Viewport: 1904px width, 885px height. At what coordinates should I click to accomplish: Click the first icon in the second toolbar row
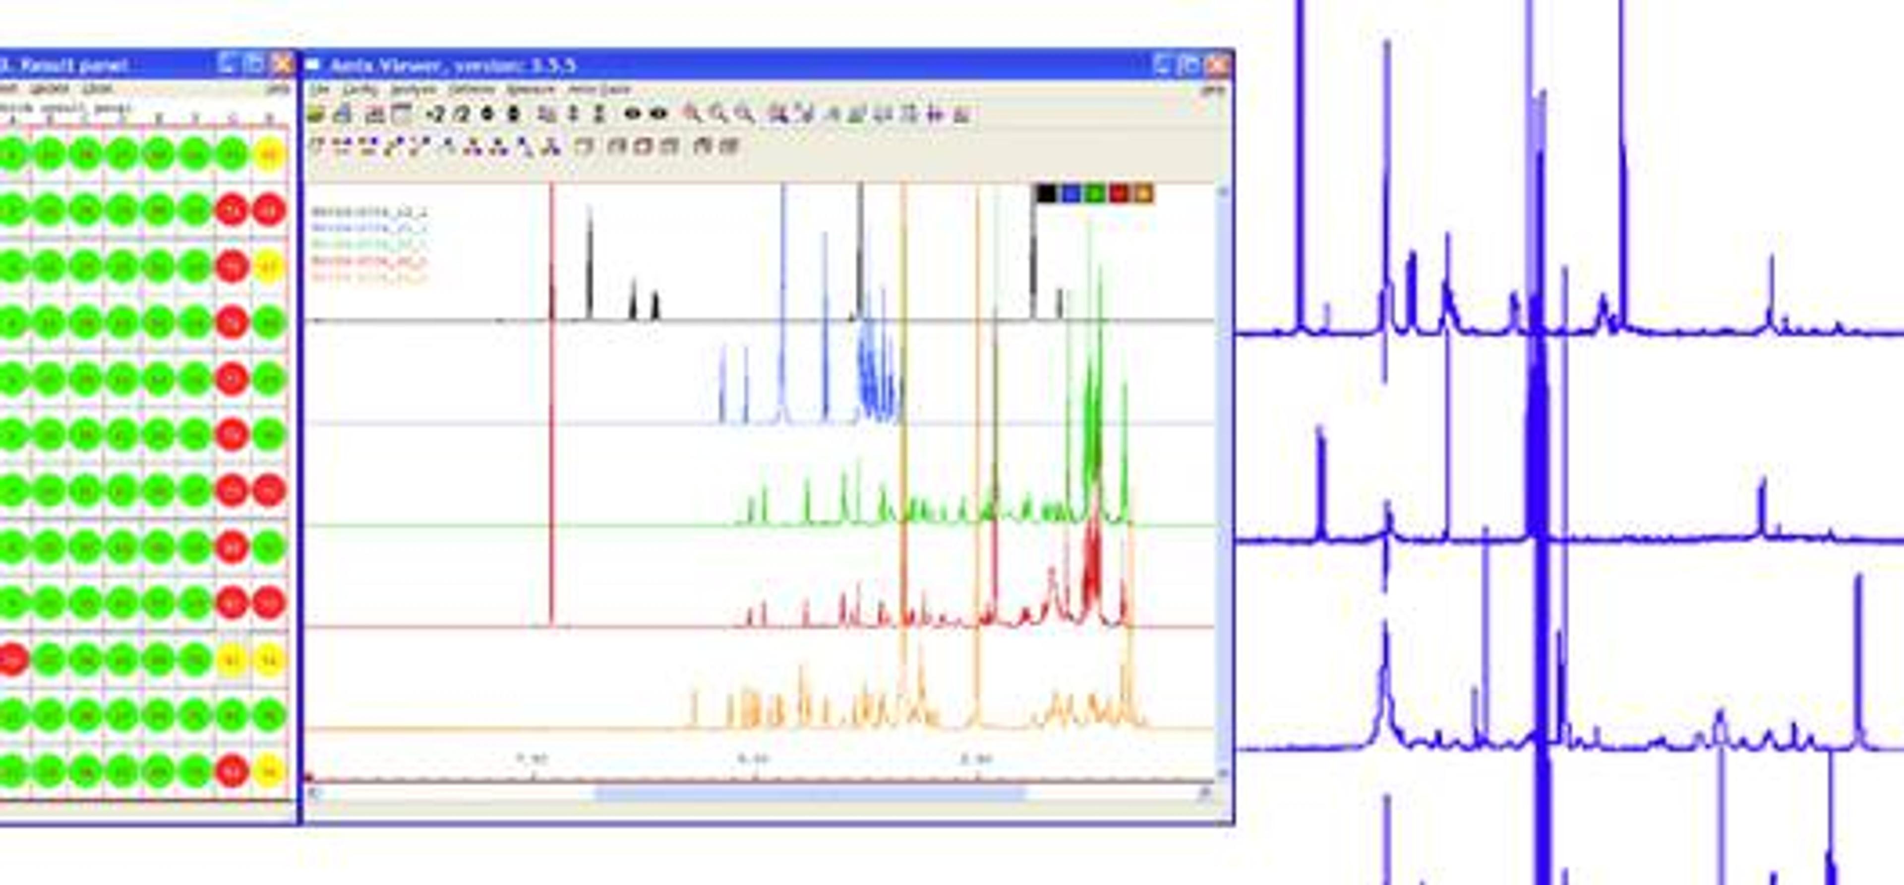(x=316, y=146)
